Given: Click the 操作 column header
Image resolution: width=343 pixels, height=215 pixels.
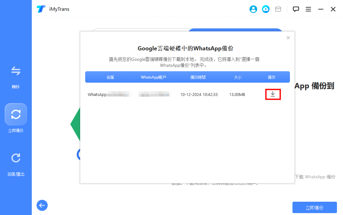Looking at the screenshot, I should (x=271, y=77).
